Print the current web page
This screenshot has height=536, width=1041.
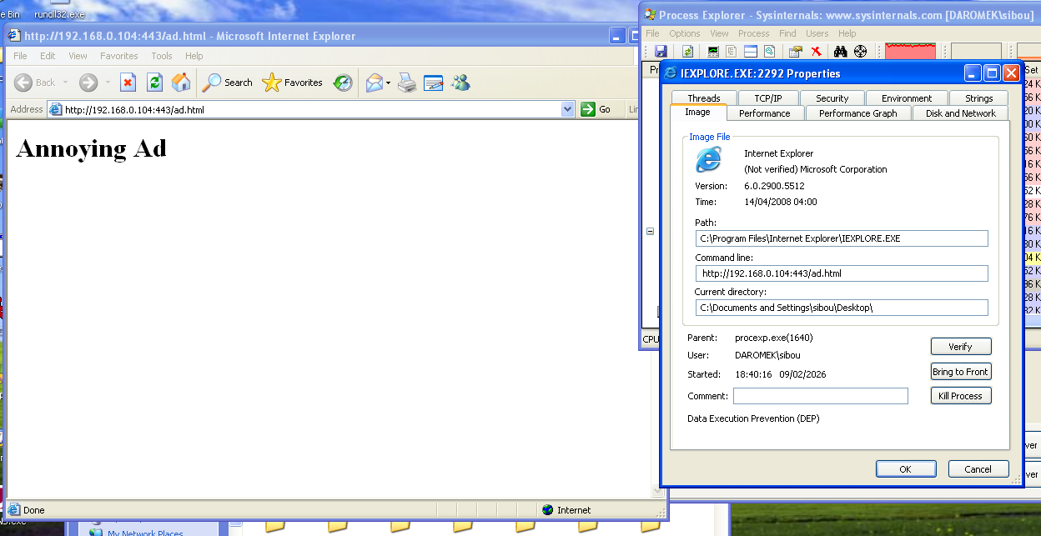406,83
